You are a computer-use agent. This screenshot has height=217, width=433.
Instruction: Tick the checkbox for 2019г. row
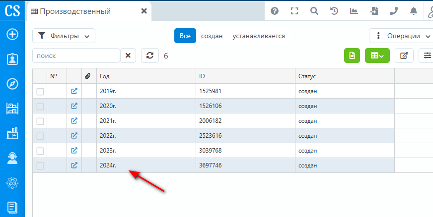(40, 91)
